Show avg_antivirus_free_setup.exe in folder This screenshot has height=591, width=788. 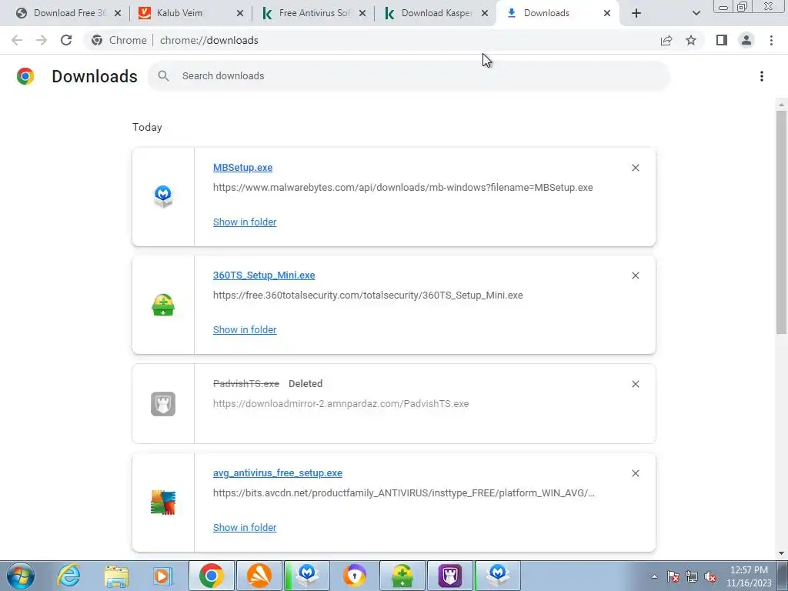click(245, 528)
